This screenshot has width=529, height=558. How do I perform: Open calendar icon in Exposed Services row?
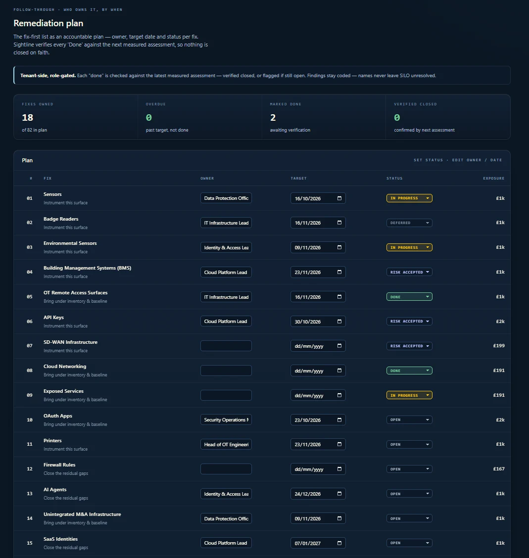(x=339, y=395)
